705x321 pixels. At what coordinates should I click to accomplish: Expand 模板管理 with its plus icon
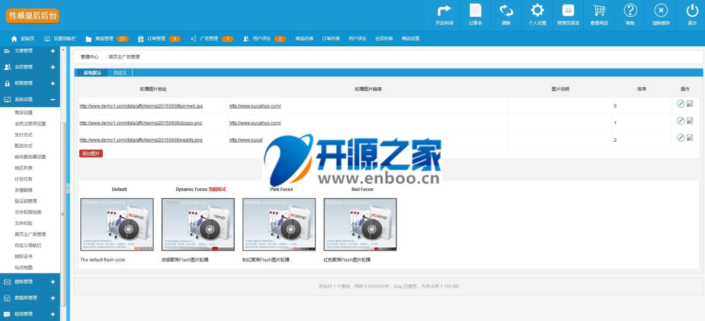pos(53,282)
